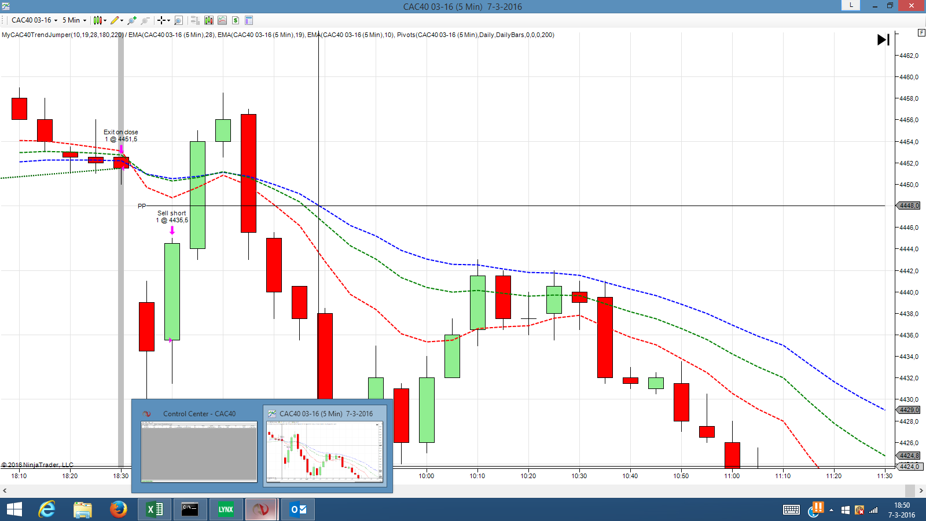Click the 4448,0 pivot price marker
The height and width of the screenshot is (521, 926).
click(908, 206)
